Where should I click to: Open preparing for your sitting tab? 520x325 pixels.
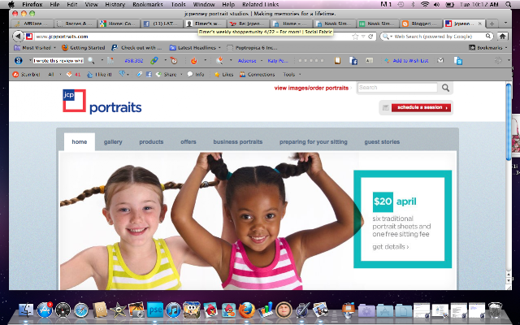click(x=314, y=142)
